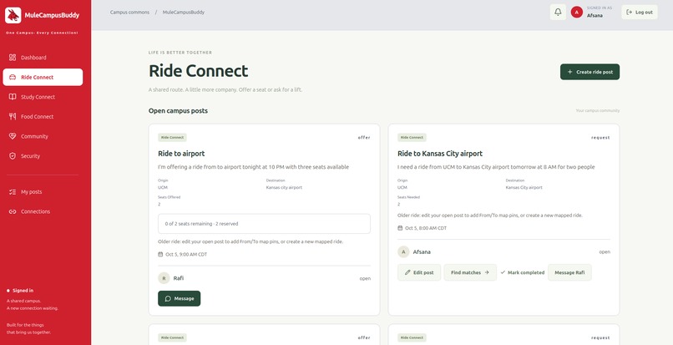Click the Ride to airport title
Image resolution: width=673 pixels, height=345 pixels.
(x=181, y=154)
